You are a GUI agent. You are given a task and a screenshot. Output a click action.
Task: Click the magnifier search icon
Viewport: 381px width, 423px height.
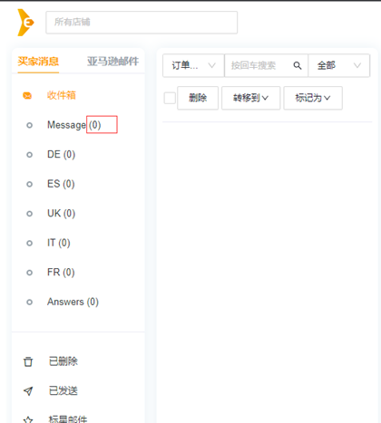coord(298,65)
